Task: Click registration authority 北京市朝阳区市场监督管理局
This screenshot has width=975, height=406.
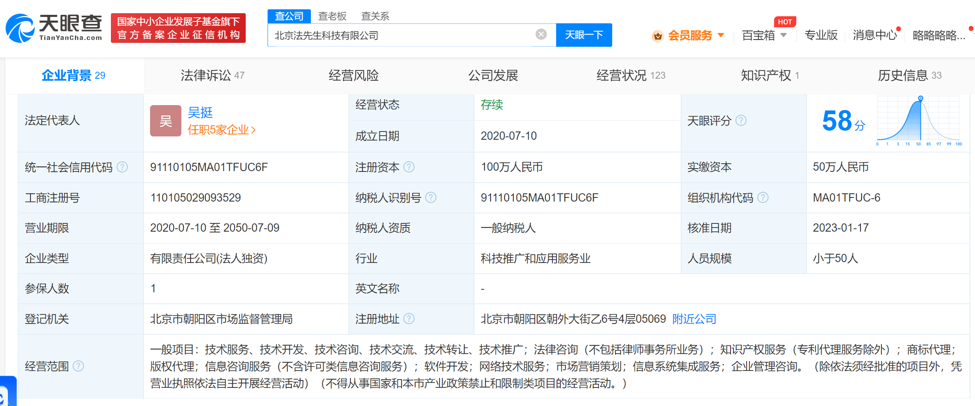Action: click(221, 319)
